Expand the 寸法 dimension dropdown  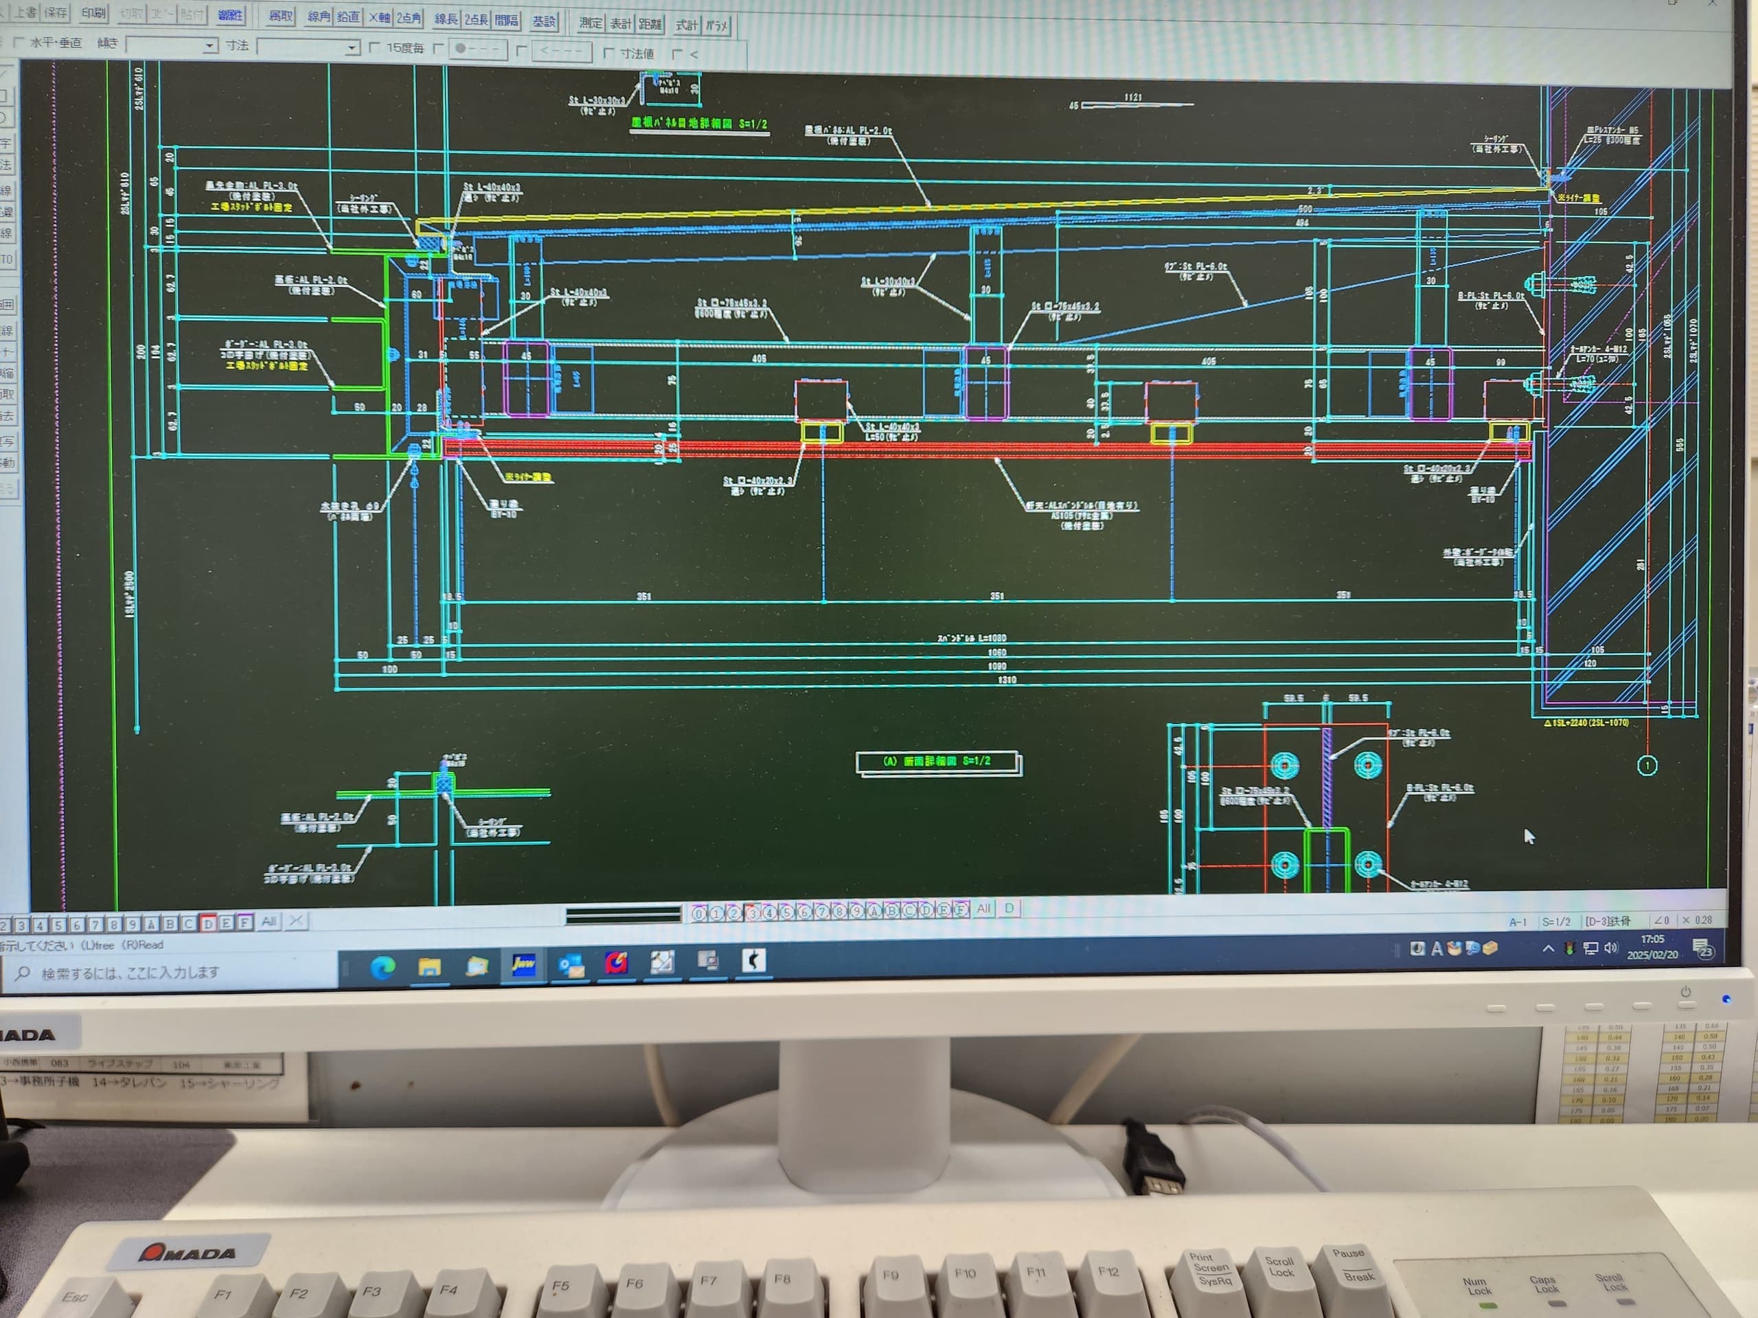tap(352, 49)
